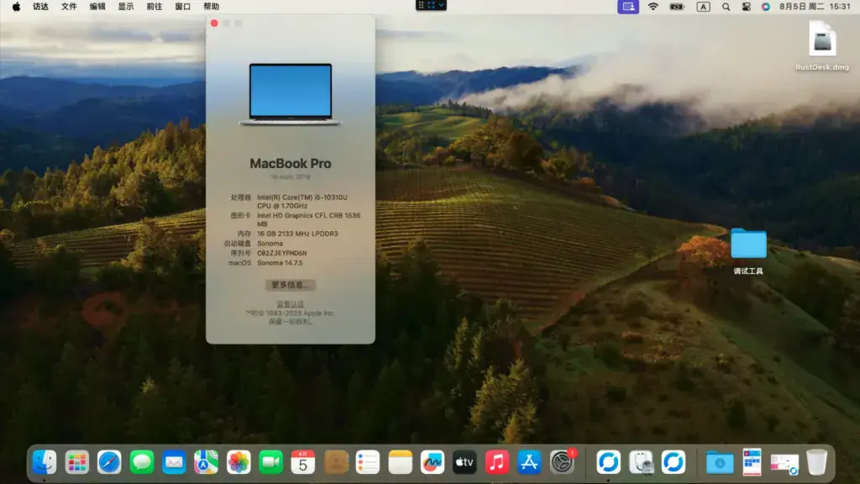Click the battery status icon
This screenshot has width=860, height=484.
[x=678, y=7]
